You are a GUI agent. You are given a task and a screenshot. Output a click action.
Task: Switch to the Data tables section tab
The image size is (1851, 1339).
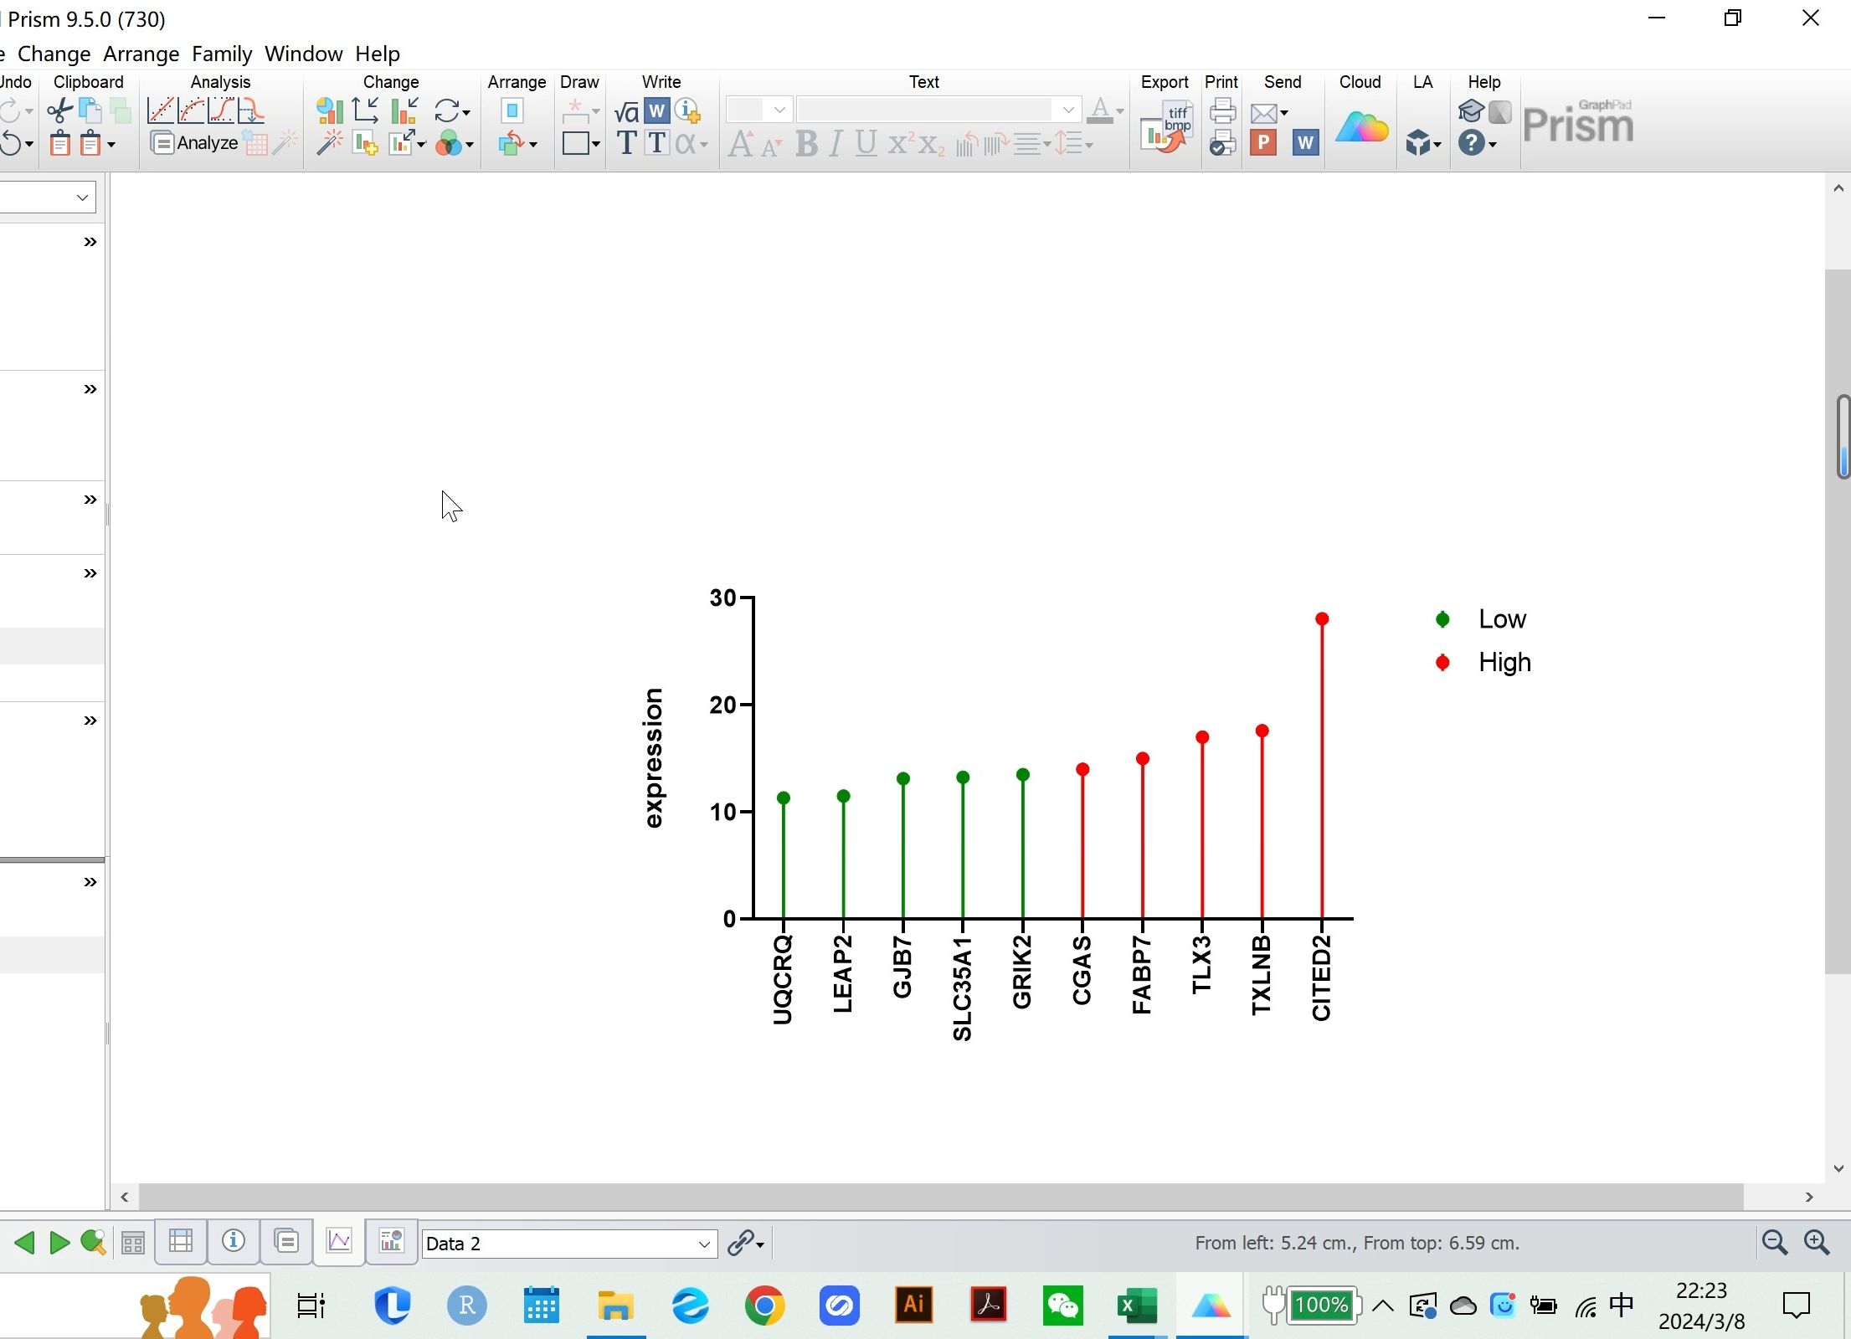coord(181,1241)
